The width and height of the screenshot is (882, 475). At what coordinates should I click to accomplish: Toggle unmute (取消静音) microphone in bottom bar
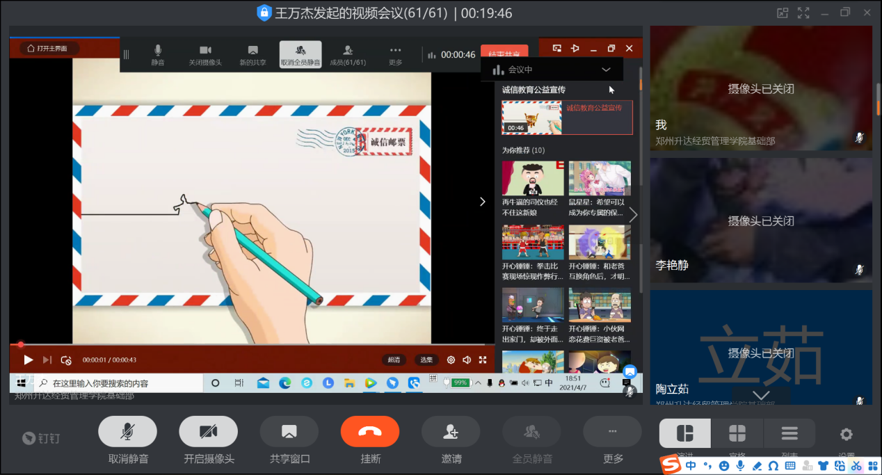click(127, 432)
